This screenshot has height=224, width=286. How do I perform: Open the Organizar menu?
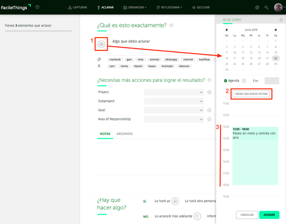135,7
